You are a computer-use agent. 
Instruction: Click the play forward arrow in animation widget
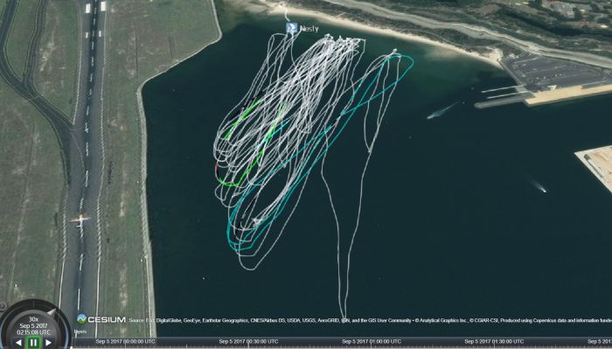(48, 343)
